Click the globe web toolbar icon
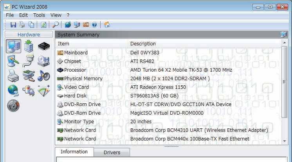 (x=68, y=25)
